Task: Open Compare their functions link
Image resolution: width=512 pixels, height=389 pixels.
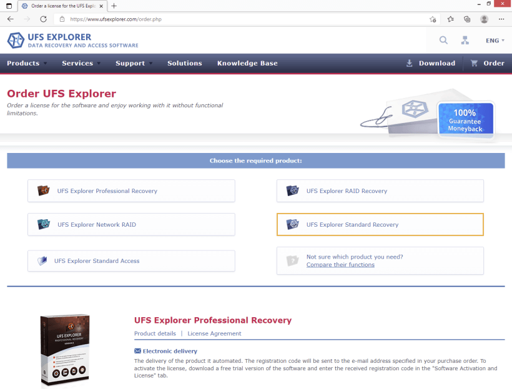Action: [340, 265]
